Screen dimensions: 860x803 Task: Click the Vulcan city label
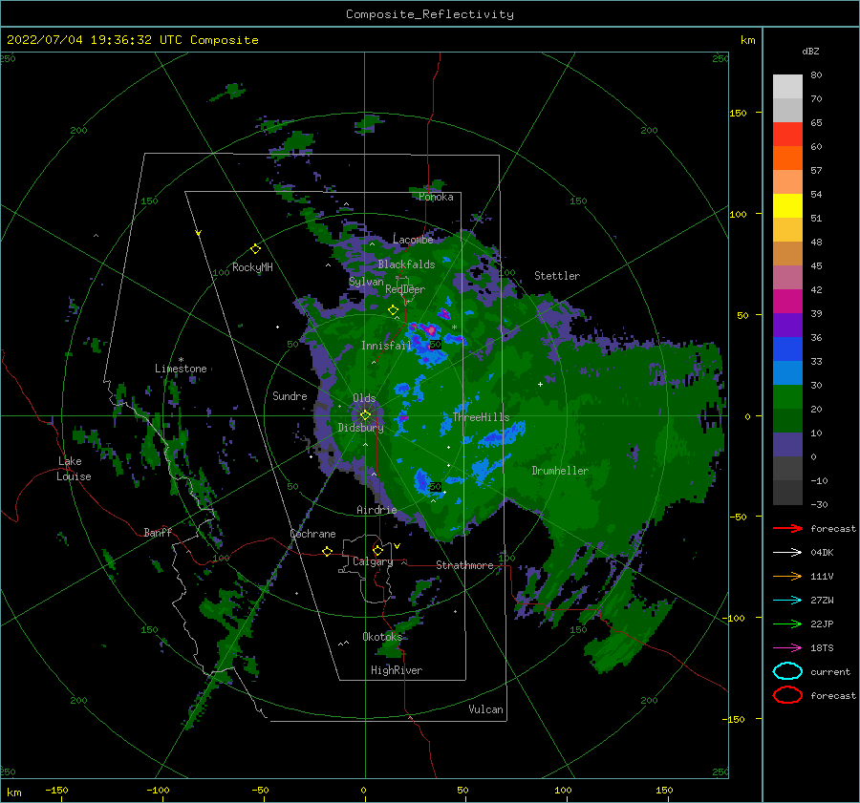pyautogui.click(x=485, y=709)
